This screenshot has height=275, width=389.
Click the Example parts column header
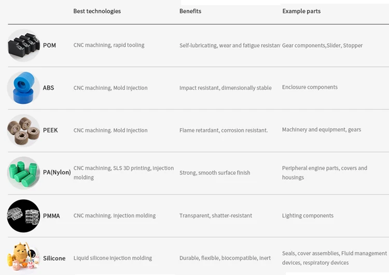point(301,11)
